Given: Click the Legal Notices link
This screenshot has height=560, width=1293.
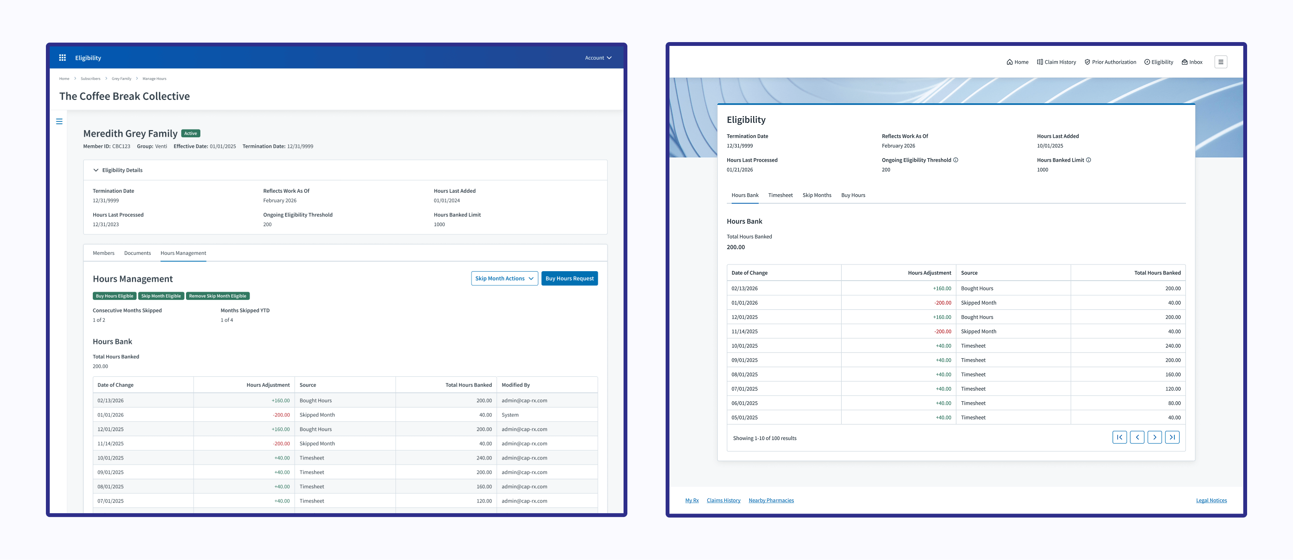Looking at the screenshot, I should coord(1211,500).
